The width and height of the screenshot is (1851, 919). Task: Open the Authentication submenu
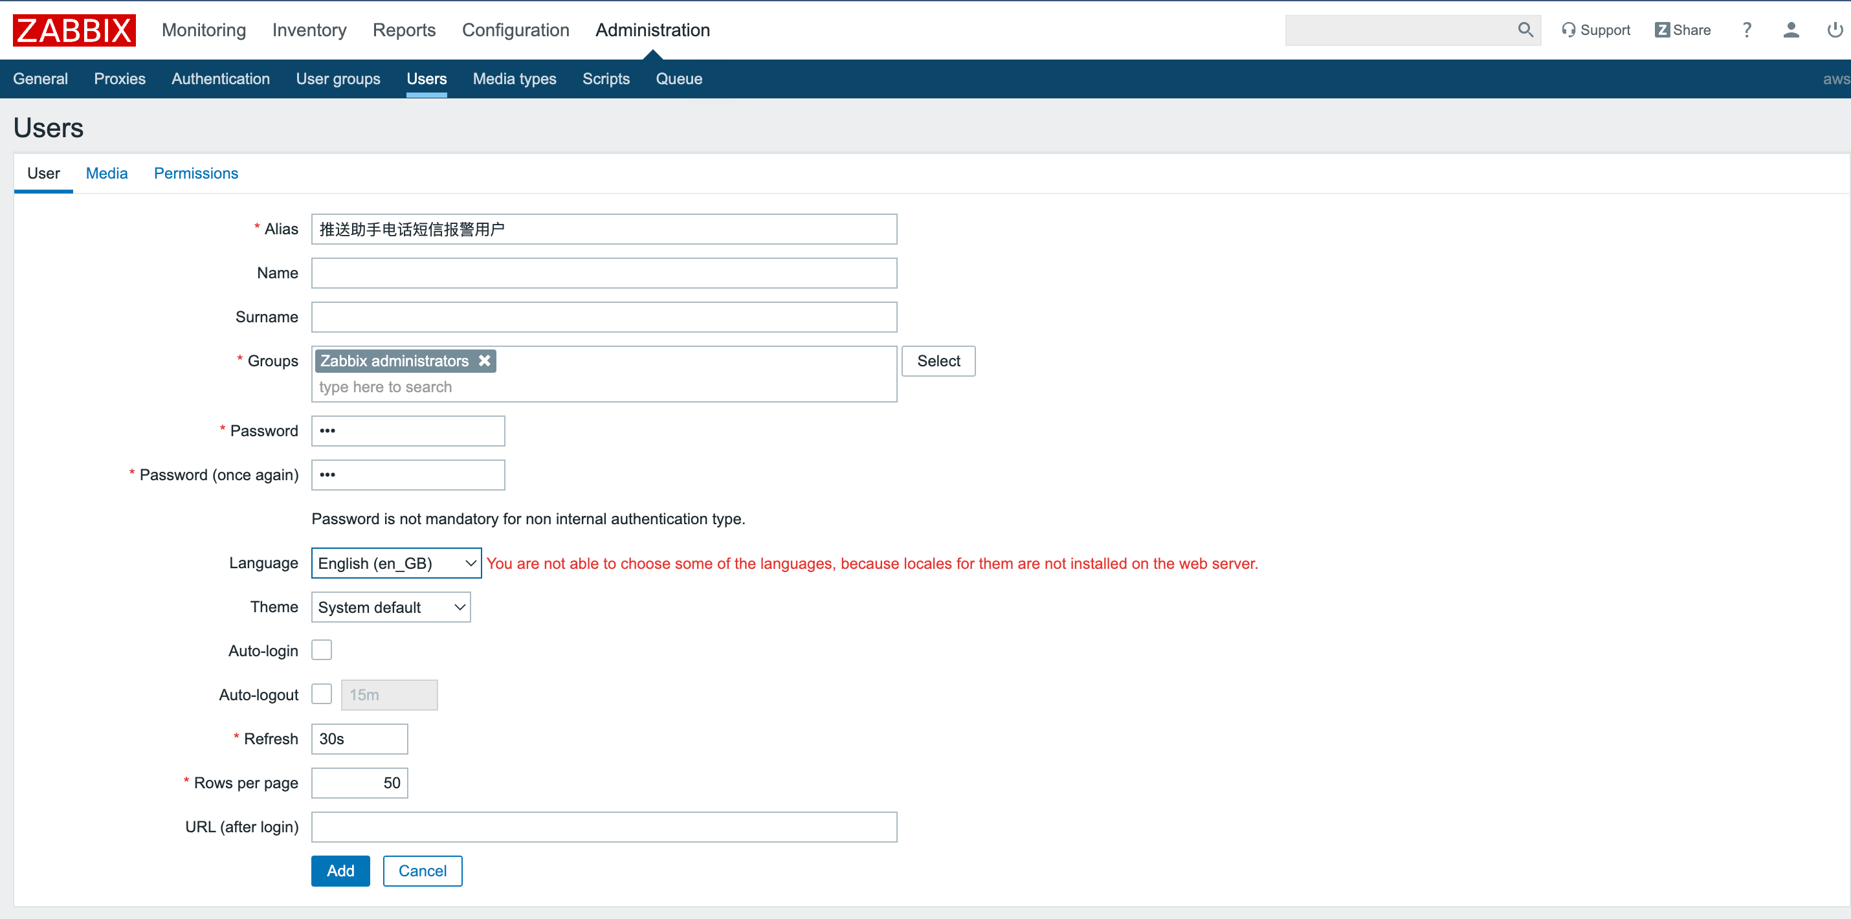(x=221, y=79)
